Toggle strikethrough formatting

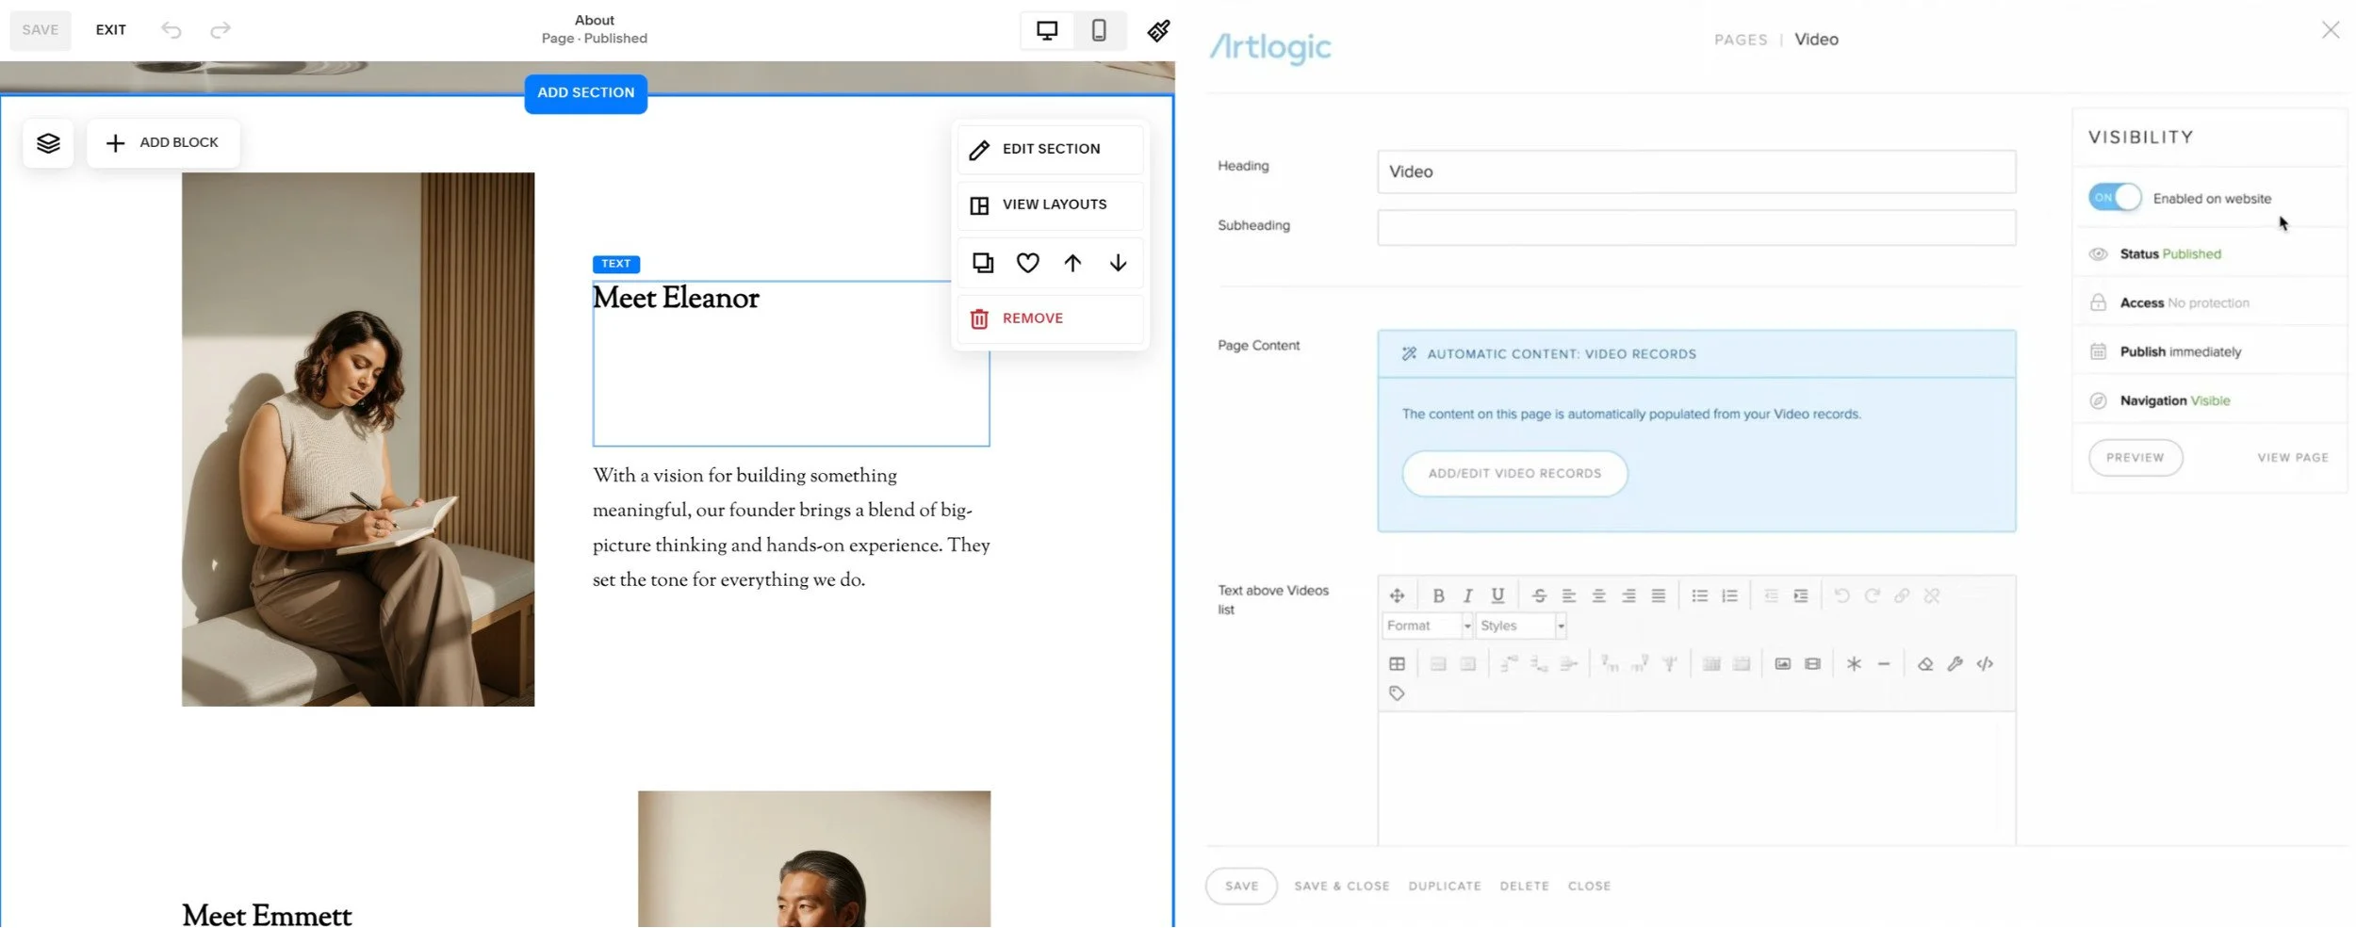point(1539,595)
